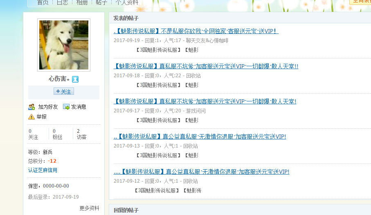
Task: Click the 加为好友 link
Action: 48,107
